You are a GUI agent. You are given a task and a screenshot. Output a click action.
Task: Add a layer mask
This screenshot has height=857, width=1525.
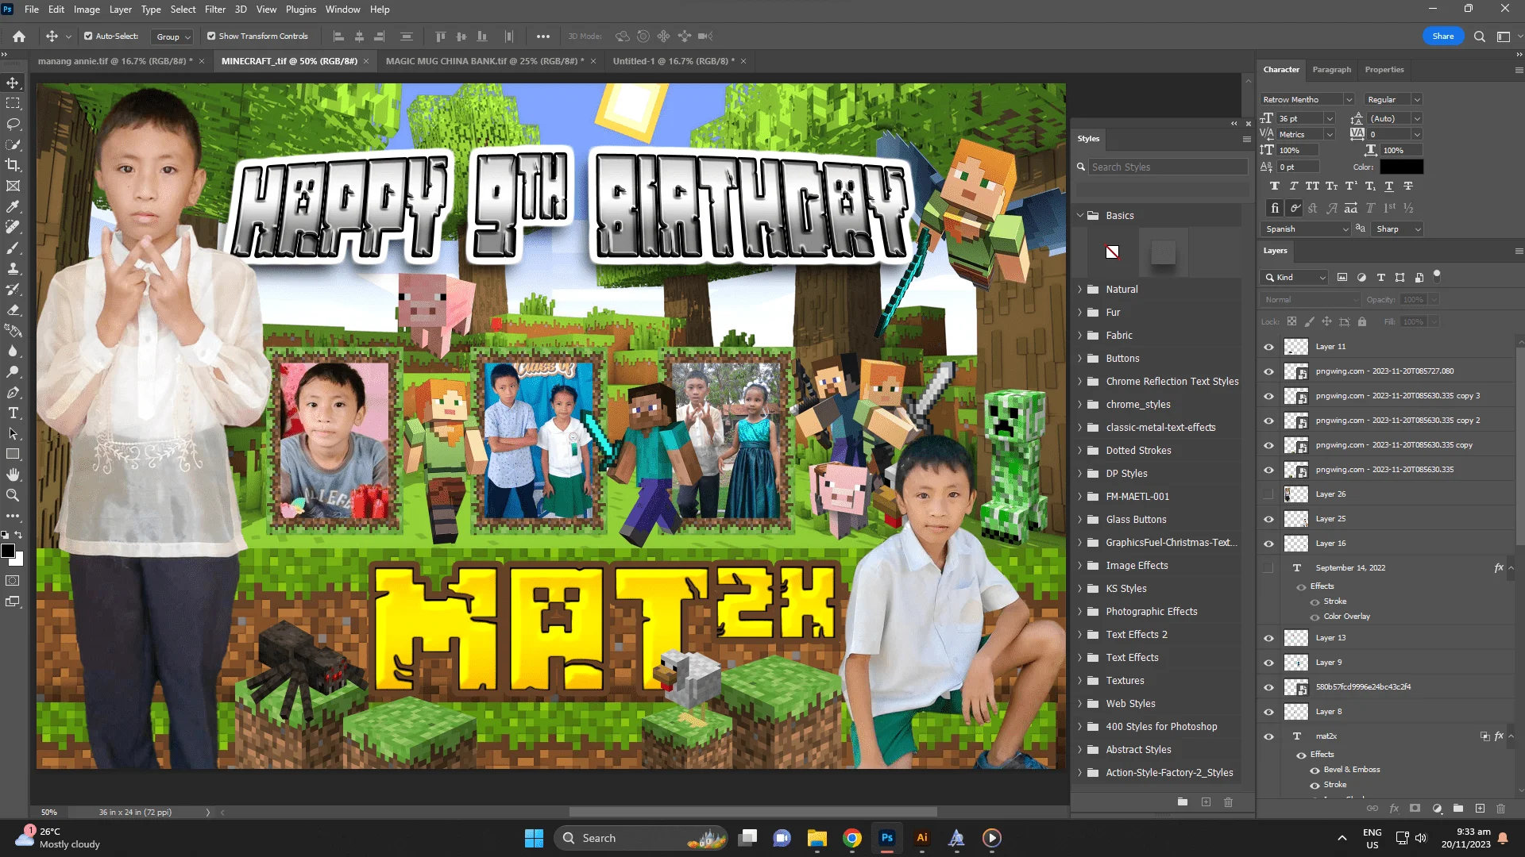coord(1415,808)
